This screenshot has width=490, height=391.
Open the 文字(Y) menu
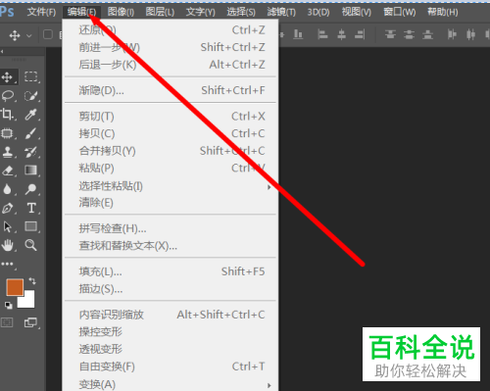click(201, 12)
